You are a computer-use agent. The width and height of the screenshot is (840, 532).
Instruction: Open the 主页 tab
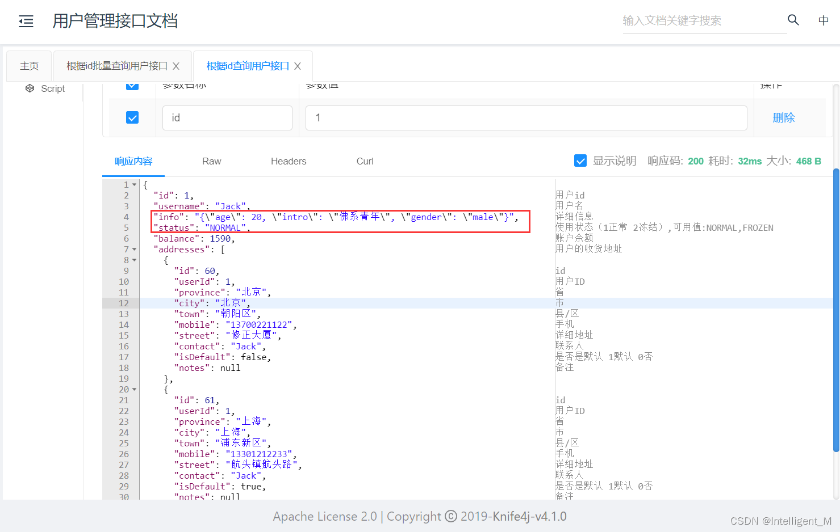[29, 66]
